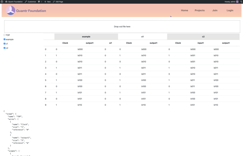
Task: Uncheck the c1 scope checkbox
Action: [4, 44]
